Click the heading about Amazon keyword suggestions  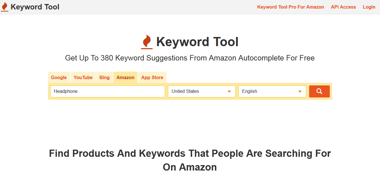click(x=190, y=58)
